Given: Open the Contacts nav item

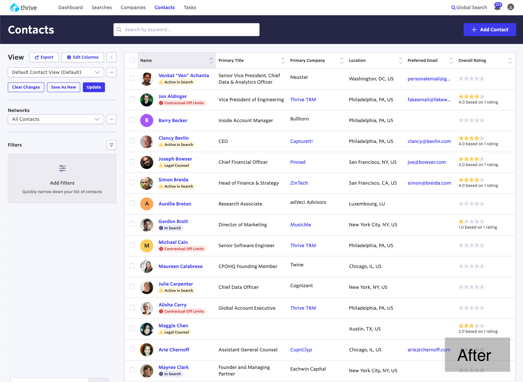Looking at the screenshot, I should pos(165,7).
